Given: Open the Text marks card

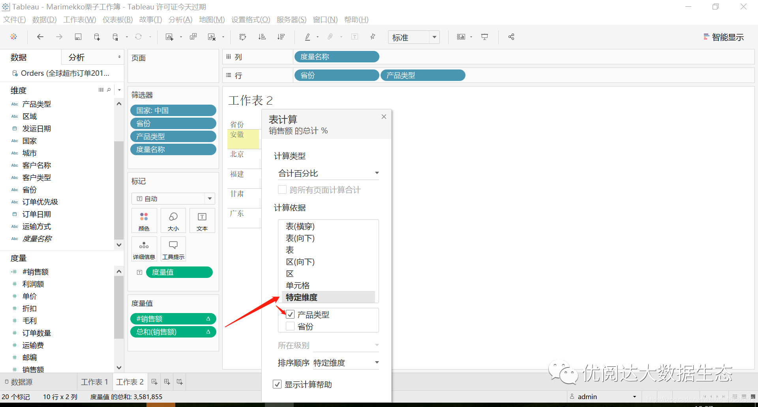Looking at the screenshot, I should 202,221.
